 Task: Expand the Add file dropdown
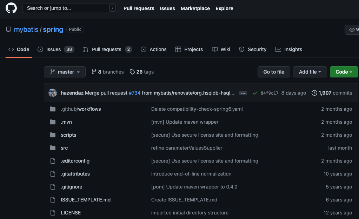[x=310, y=72]
